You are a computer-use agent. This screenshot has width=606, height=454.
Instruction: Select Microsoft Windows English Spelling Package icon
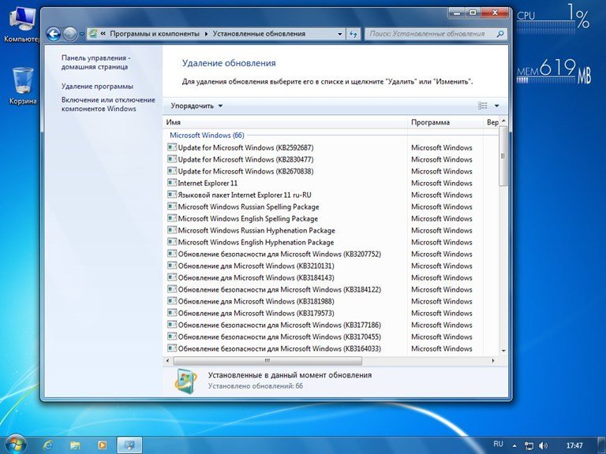[172, 218]
